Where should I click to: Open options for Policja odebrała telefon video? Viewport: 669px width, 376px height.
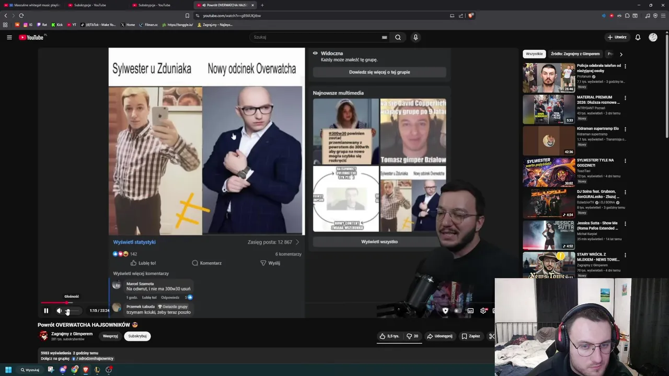coord(625,66)
